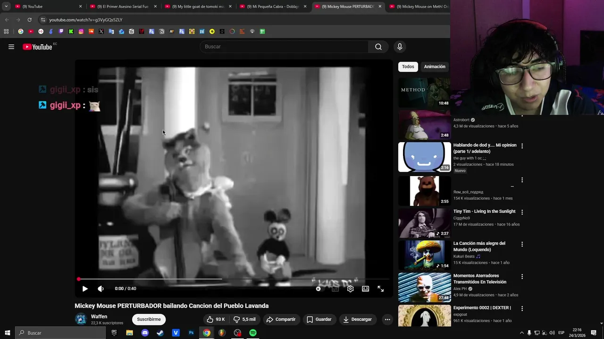Open the Waffen channel name link
This screenshot has height=339, width=604.
coord(99,316)
